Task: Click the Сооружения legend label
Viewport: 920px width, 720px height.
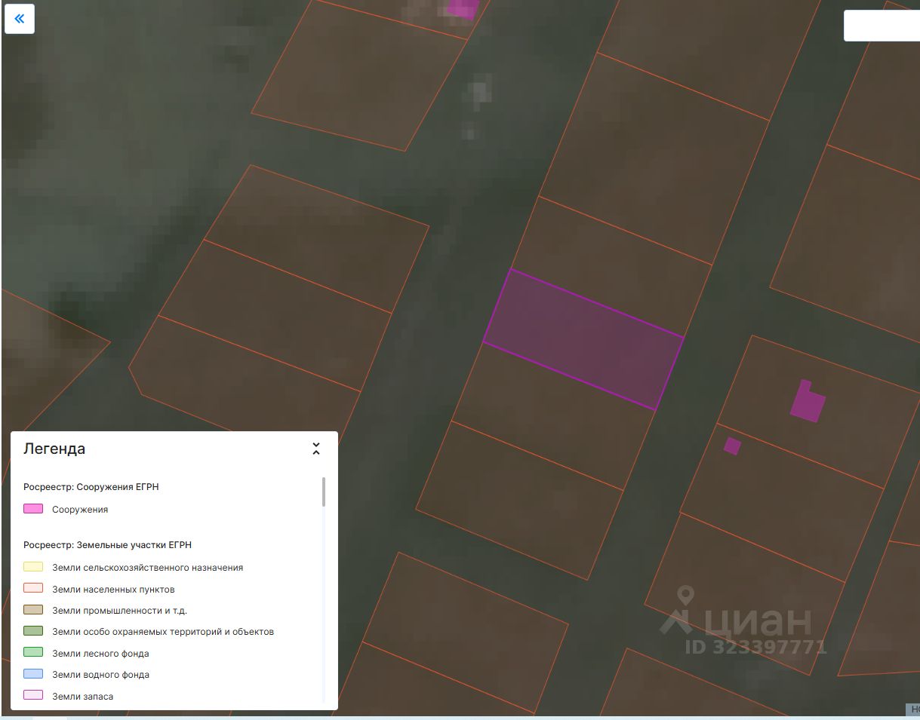Action: tap(80, 510)
